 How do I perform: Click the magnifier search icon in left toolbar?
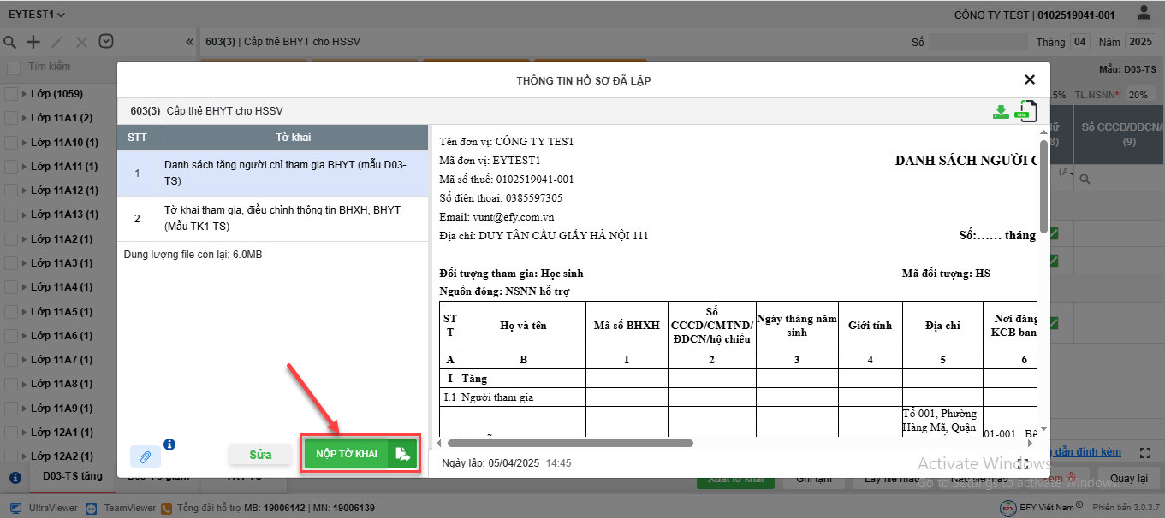pos(10,42)
